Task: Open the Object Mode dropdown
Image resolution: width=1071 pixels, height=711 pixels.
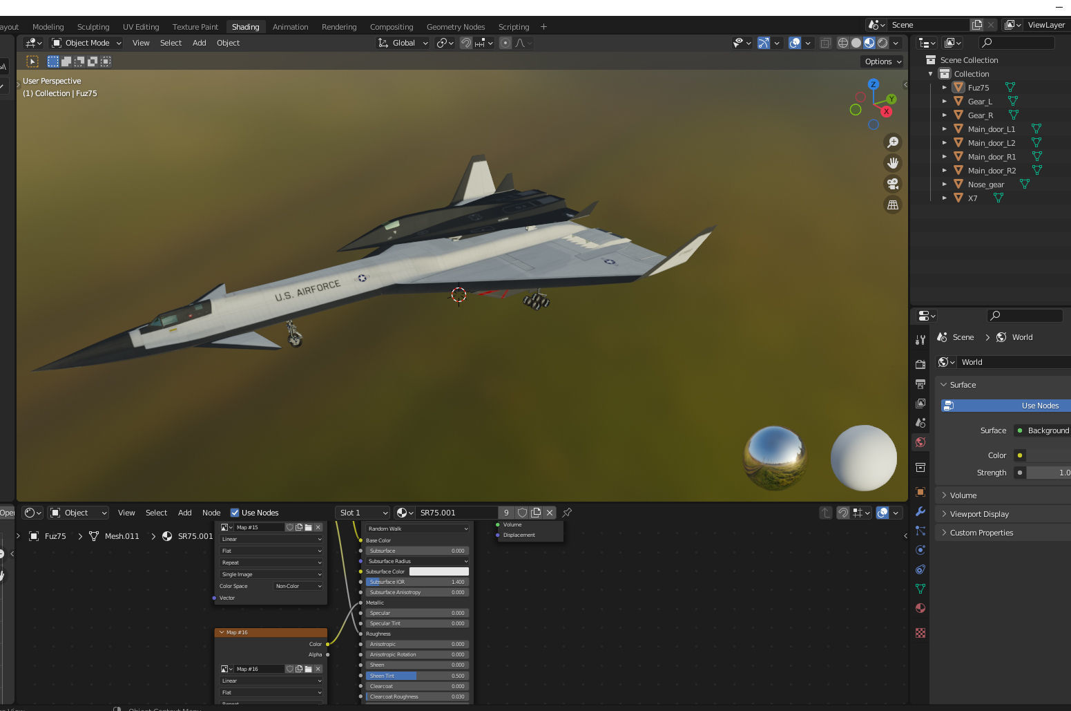Action: click(x=87, y=43)
